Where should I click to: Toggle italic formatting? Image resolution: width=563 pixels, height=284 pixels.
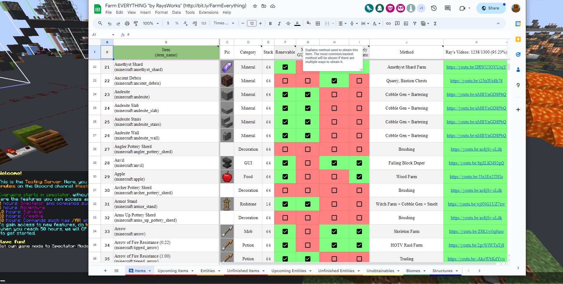279,23
